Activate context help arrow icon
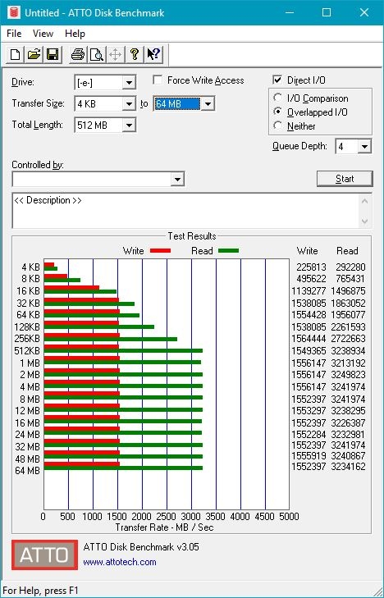384x598 pixels. [x=153, y=54]
